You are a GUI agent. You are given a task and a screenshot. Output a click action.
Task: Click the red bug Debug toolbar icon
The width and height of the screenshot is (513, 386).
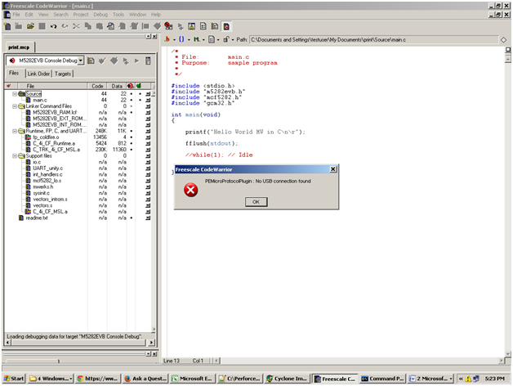pyautogui.click(x=168, y=26)
